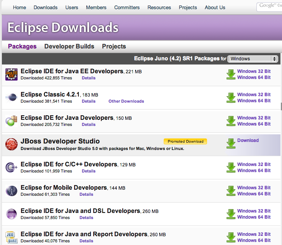Image resolution: width=282 pixels, height=245 pixels.
Task: Download C/C++ Developers Windows 32 Bit
Action: [254, 164]
